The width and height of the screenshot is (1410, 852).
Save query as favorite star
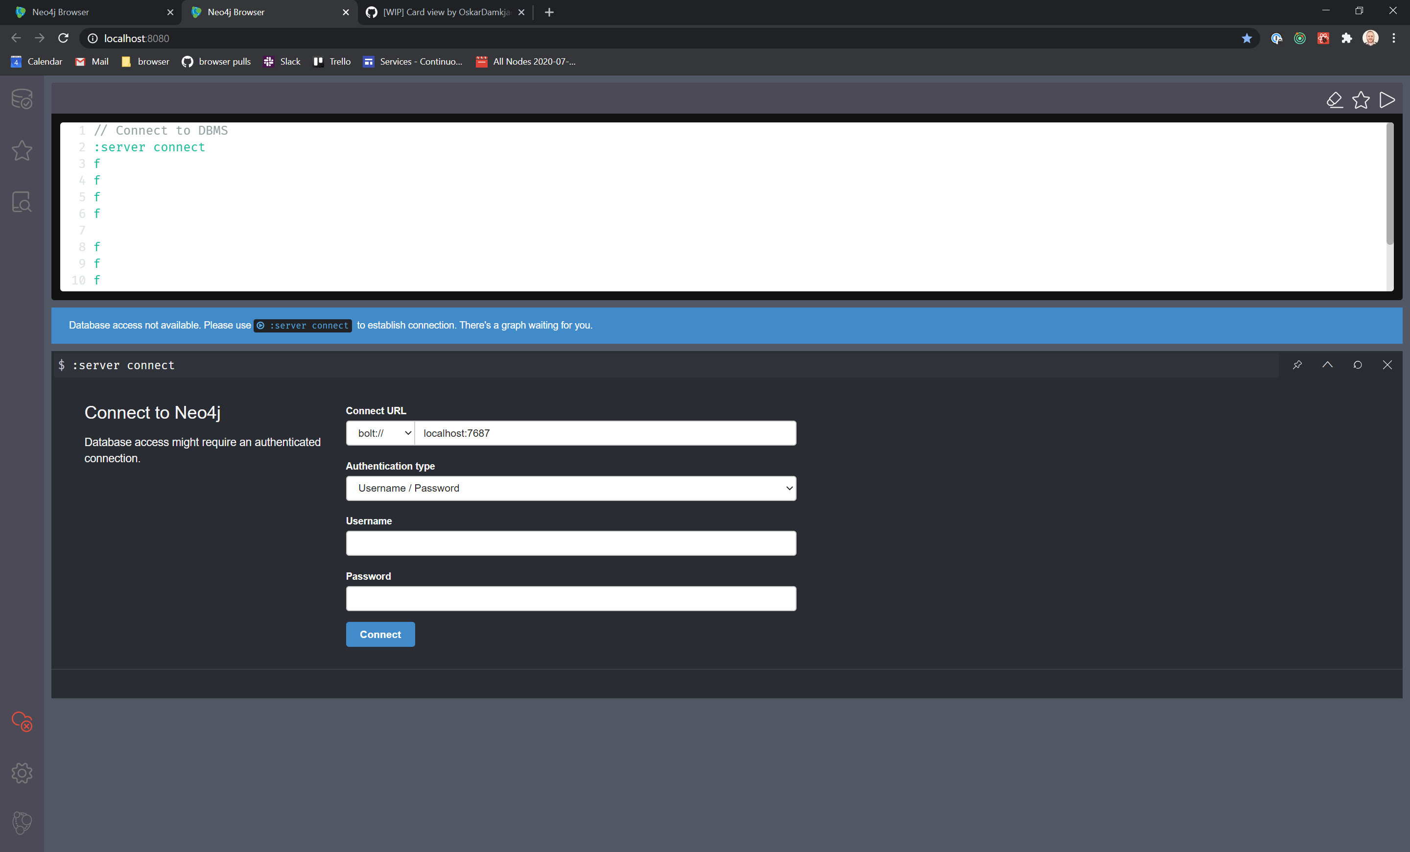coord(1361,100)
